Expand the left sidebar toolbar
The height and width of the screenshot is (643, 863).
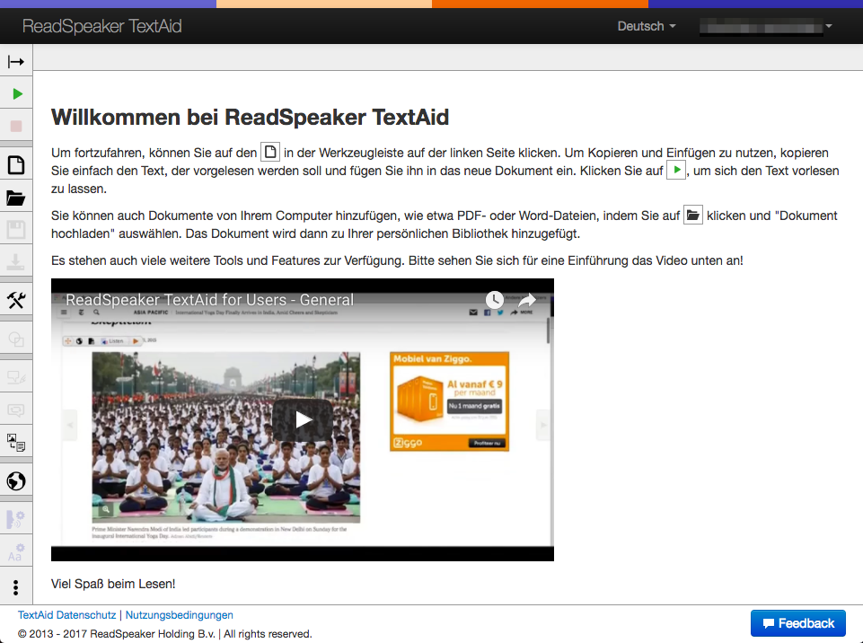pos(16,62)
